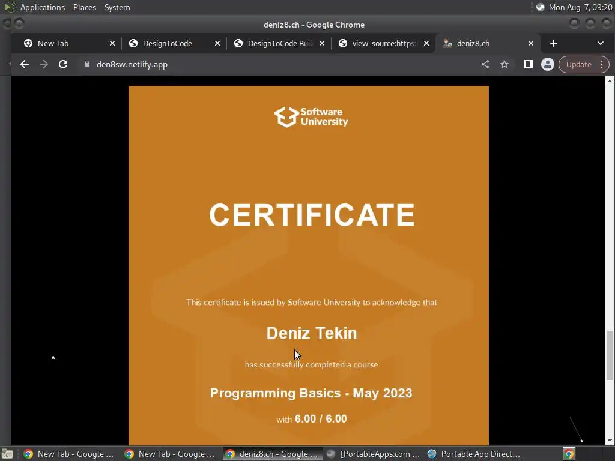
Task: Open Chrome's three-dot menu
Action: [602, 64]
